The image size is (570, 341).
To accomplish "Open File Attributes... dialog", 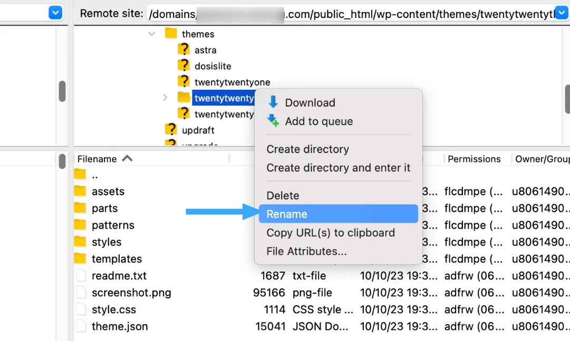I will pos(306,251).
